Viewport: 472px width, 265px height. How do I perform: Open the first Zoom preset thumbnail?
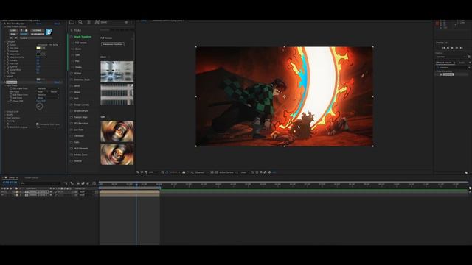pyautogui.click(x=117, y=71)
